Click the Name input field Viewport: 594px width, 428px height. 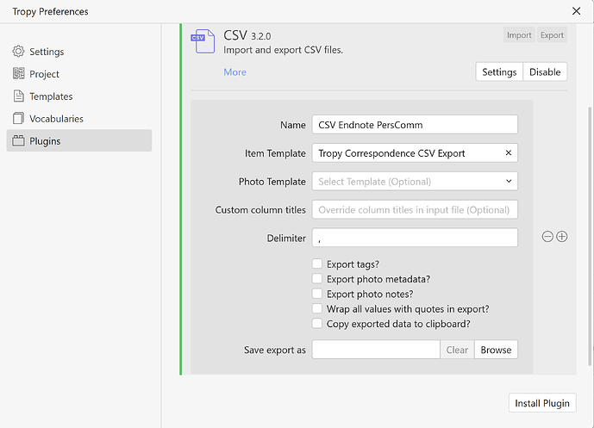point(415,125)
